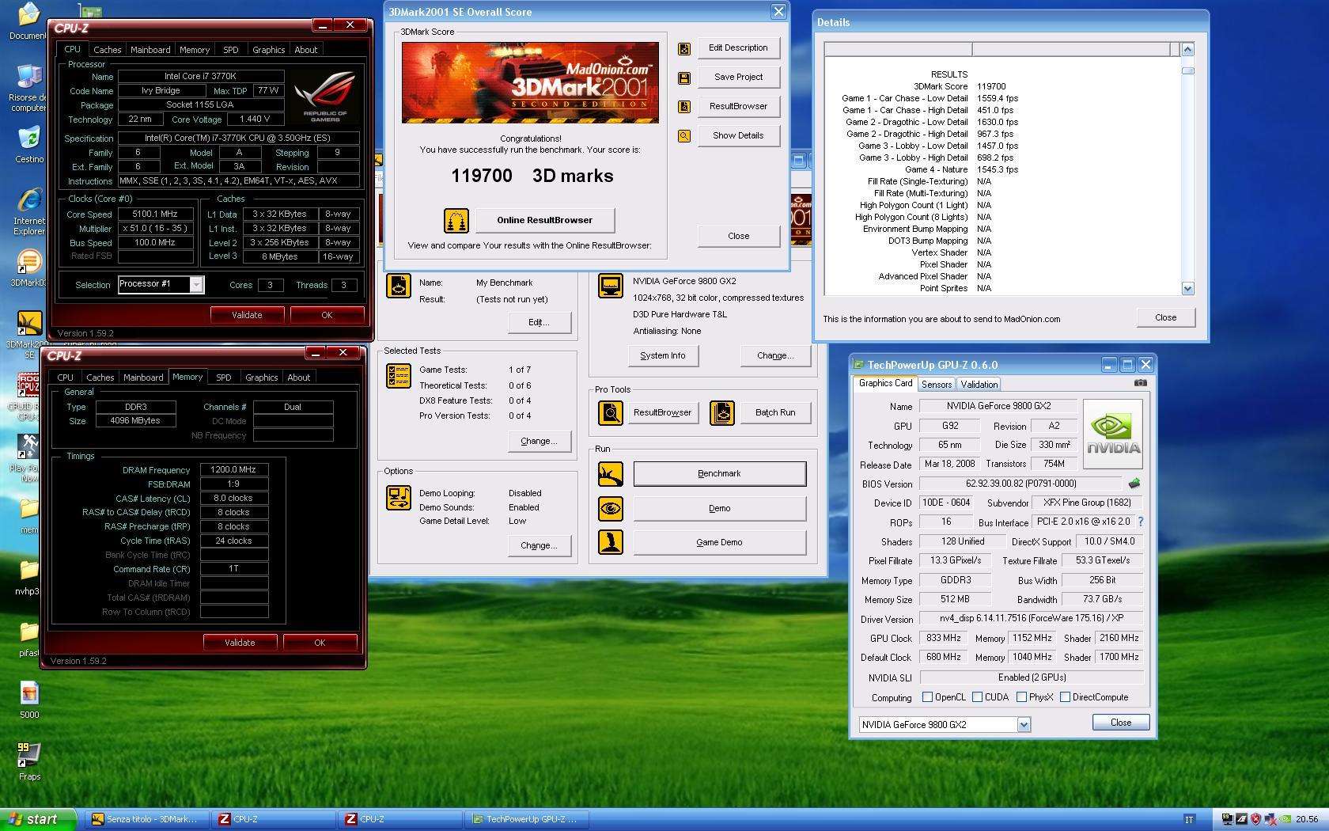The width and height of the screenshot is (1329, 831).
Task: Click the Benchmark run icon
Action: (610, 474)
